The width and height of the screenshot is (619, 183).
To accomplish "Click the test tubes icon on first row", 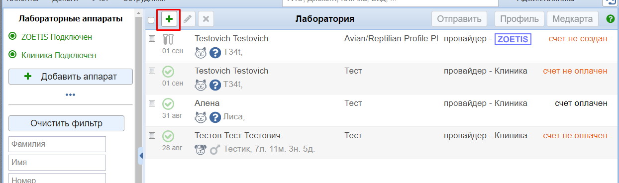I will [168, 39].
